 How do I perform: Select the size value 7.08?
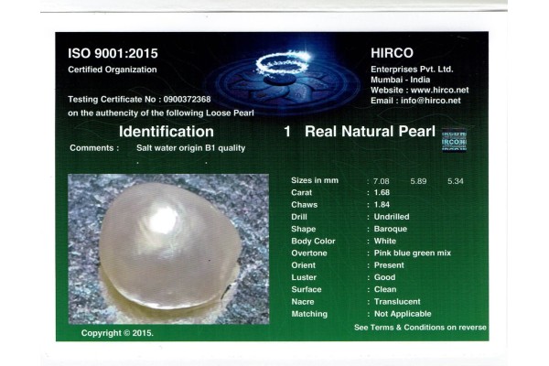[x=382, y=181]
